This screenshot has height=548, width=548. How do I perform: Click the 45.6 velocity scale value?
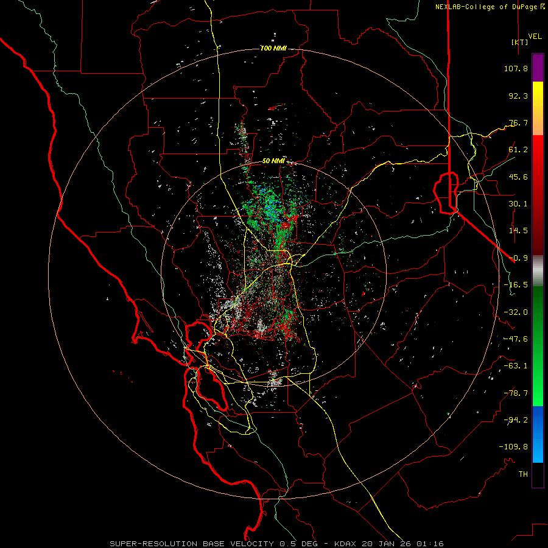518,177
